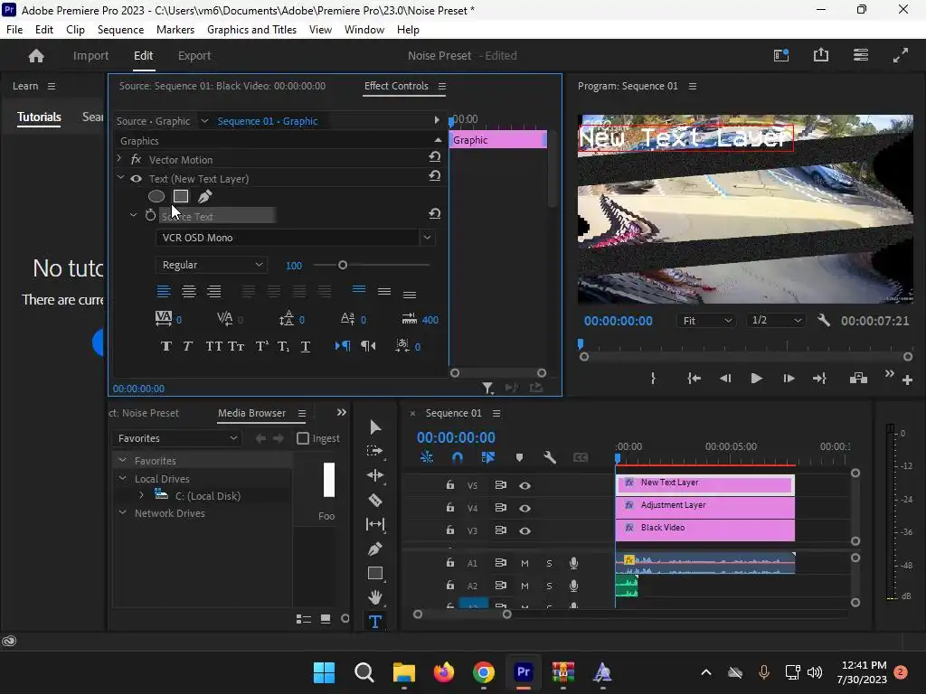The image size is (926, 694).
Task: Toggle the Ingest checkbox
Action: (303, 438)
